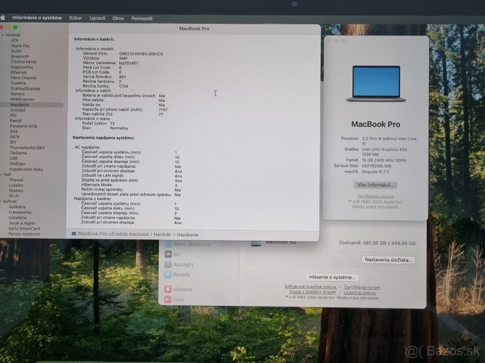Image resolution: width=485 pixels, height=363 pixels.
Task: Follow the Certifikácia noriem link
Action: [x=375, y=196]
